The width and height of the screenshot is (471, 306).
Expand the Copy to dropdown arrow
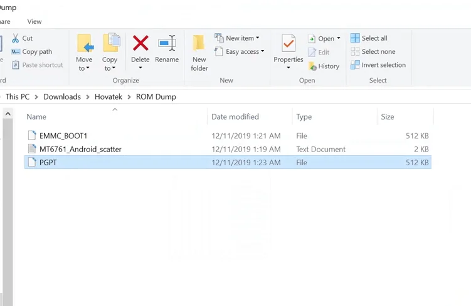114,68
